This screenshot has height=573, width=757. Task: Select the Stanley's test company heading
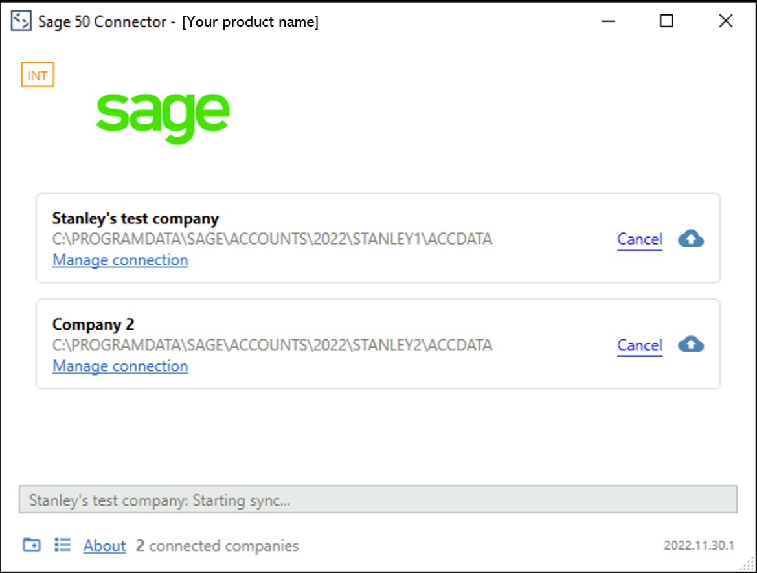point(135,218)
